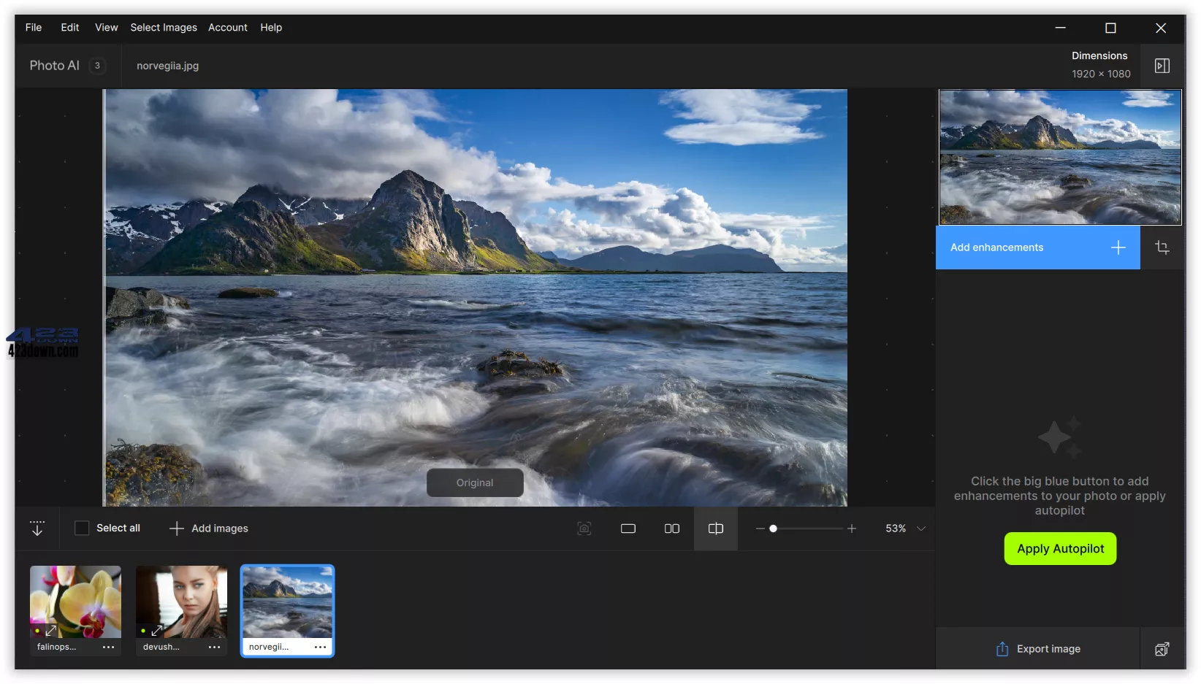Image resolution: width=1201 pixels, height=684 pixels.
Task: Open the Select Images menu
Action: [164, 28]
